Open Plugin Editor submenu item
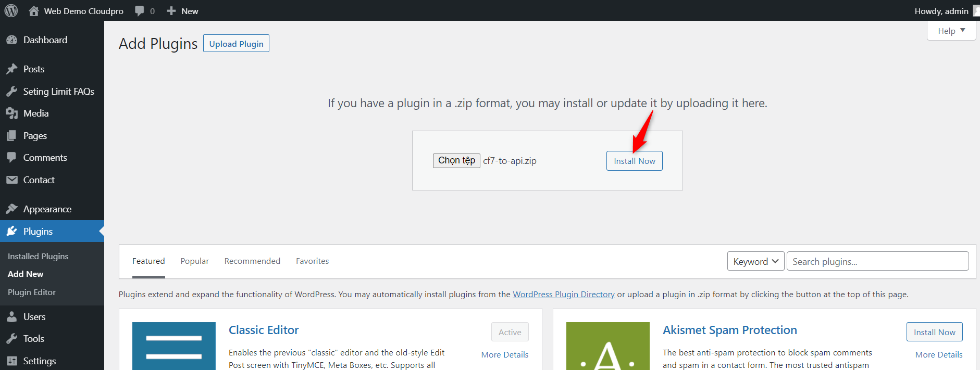The image size is (980, 370). pos(32,292)
